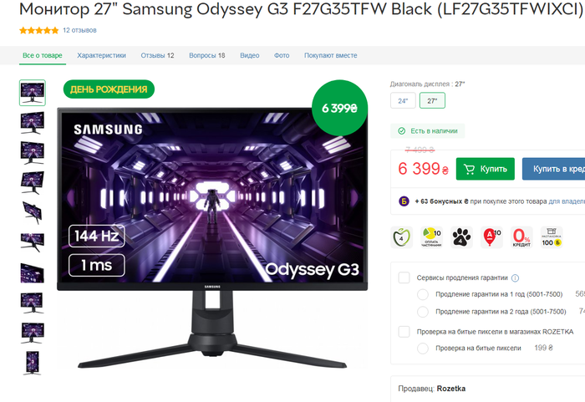The width and height of the screenshot is (585, 402).
Task: Select the last vertical monitor thumbnail
Action: (33, 363)
